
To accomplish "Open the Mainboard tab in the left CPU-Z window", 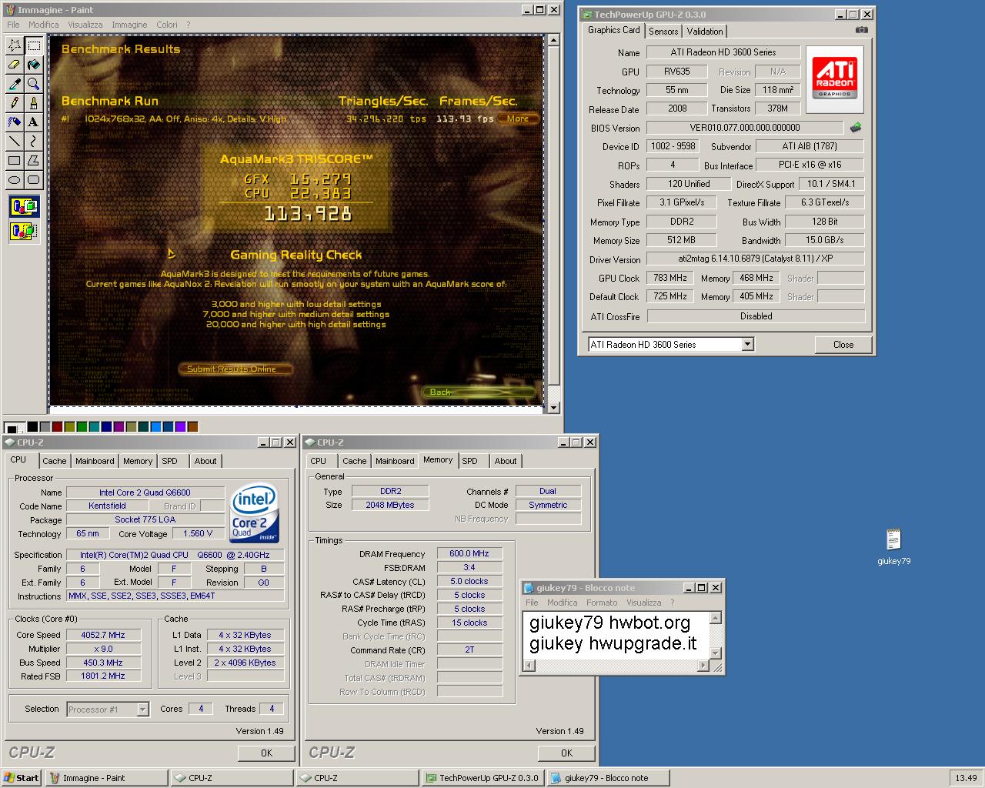I will tap(95, 461).
